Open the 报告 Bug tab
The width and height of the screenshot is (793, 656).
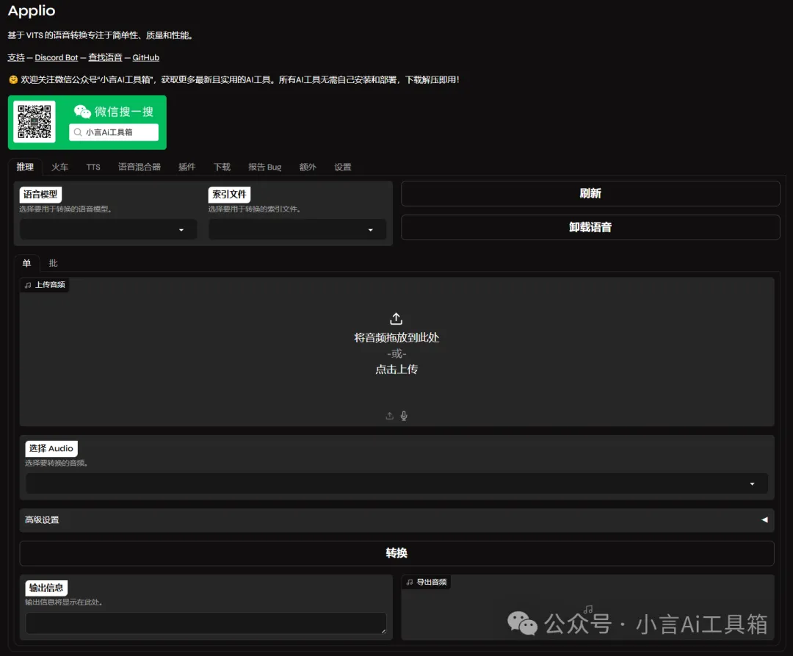point(264,167)
